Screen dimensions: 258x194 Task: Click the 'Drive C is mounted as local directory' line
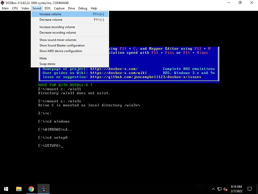89,105
